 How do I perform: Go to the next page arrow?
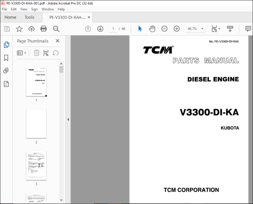click(100, 29)
